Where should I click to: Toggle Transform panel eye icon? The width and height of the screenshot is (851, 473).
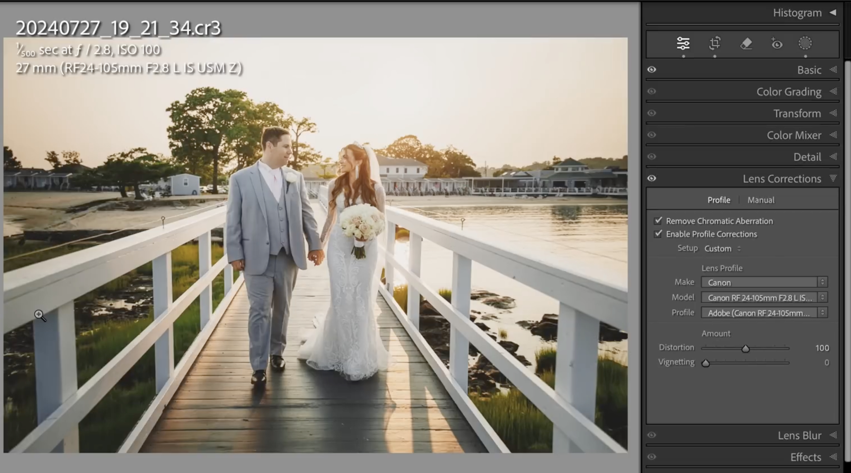pyautogui.click(x=652, y=113)
